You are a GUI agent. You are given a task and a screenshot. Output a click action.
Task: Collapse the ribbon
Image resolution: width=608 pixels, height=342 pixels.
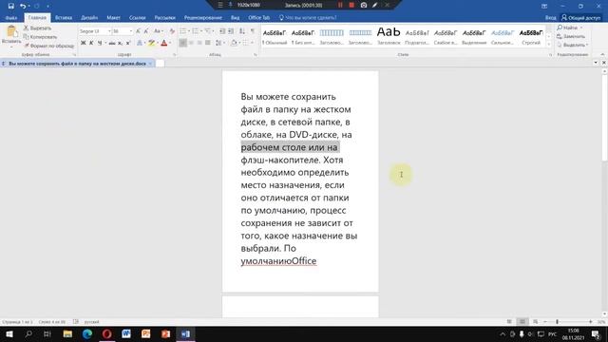pos(602,55)
